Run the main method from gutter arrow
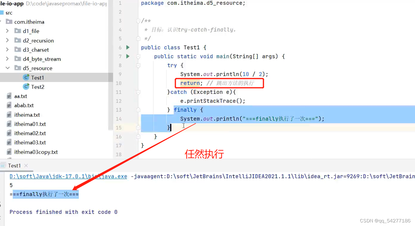This screenshot has width=415, height=226. click(128, 56)
